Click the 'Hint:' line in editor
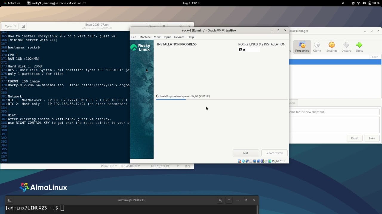The image size is (382, 214). (13, 115)
